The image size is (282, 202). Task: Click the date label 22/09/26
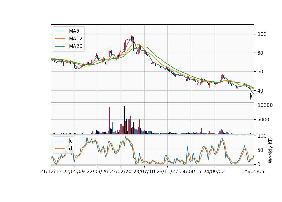(98, 172)
